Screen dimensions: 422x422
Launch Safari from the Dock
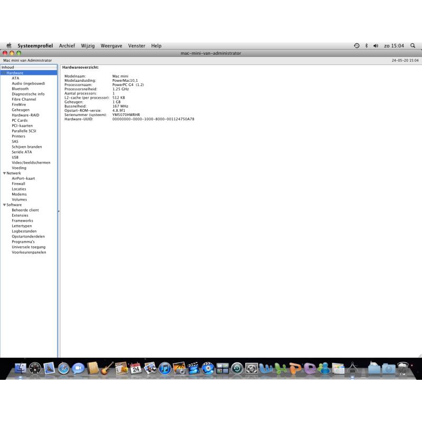click(63, 368)
